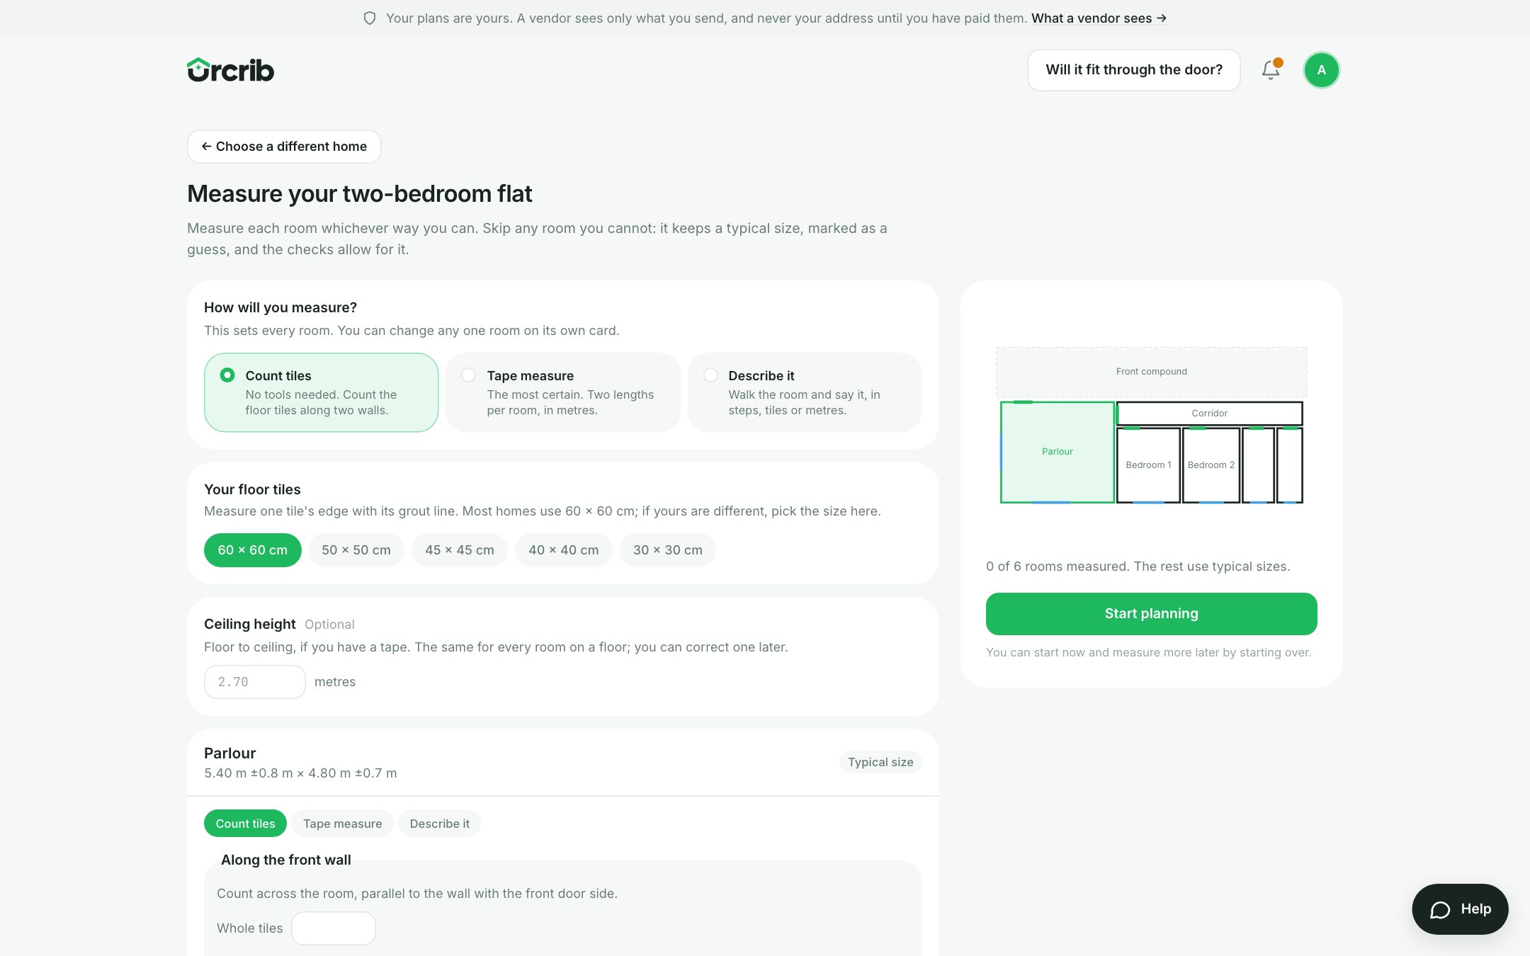Click Choose a different home button
Viewport: 1530px width, 956px height.
pos(284,147)
